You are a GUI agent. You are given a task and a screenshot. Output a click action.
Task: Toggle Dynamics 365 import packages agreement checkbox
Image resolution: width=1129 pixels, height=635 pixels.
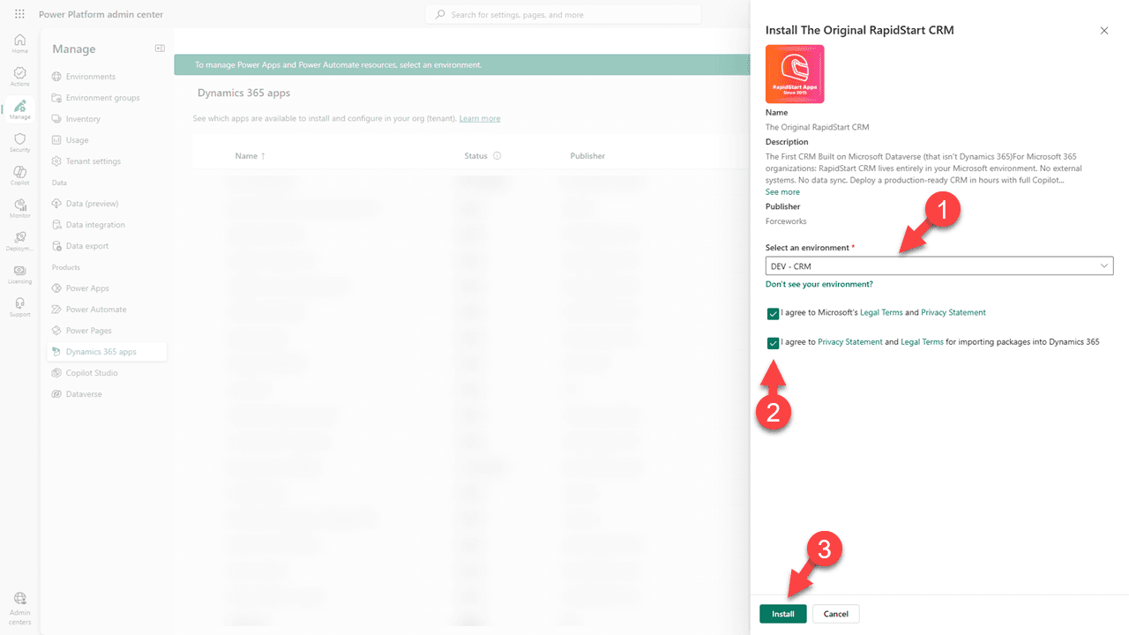(774, 342)
